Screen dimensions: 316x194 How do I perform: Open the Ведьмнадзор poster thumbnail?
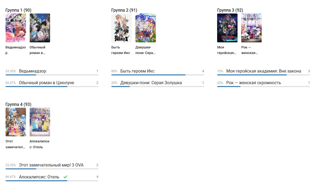[16, 28]
